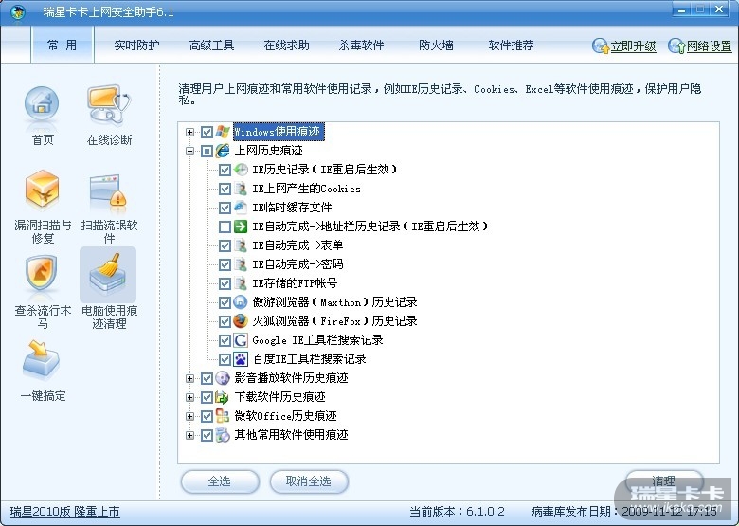Click the Office icon for 微软Office历史痕迹
739x526 pixels.
tap(223, 416)
